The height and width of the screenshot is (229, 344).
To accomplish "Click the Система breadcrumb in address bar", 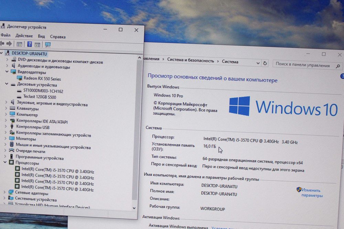I will pos(230,62).
